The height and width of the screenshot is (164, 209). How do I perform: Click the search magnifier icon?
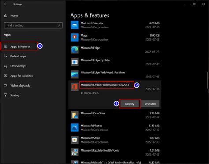coord(59,25)
